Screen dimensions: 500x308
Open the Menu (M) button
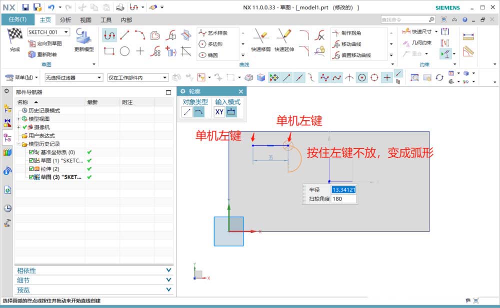pyautogui.click(x=21, y=77)
